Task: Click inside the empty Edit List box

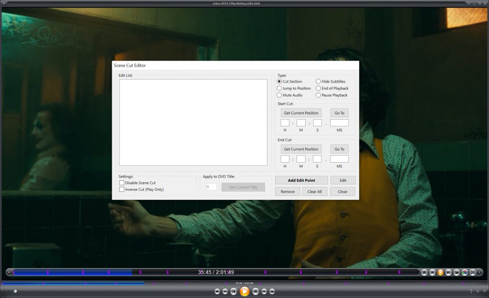Action: point(193,123)
